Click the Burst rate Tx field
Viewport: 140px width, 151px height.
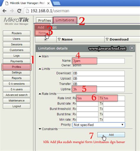pyautogui.click(x=114, y=104)
